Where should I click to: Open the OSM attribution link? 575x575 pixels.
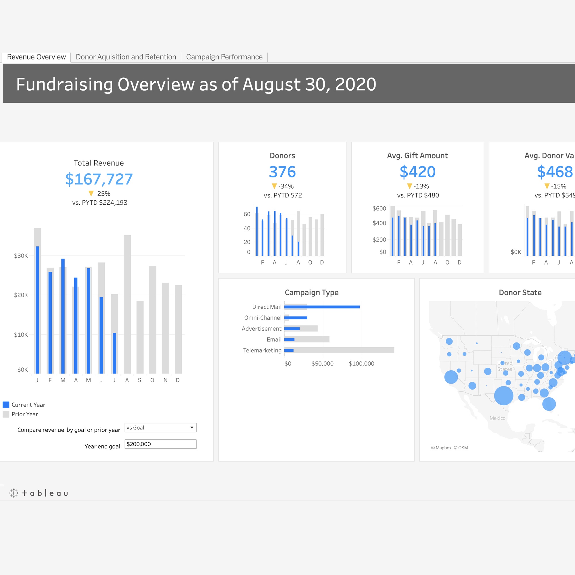coord(461,448)
